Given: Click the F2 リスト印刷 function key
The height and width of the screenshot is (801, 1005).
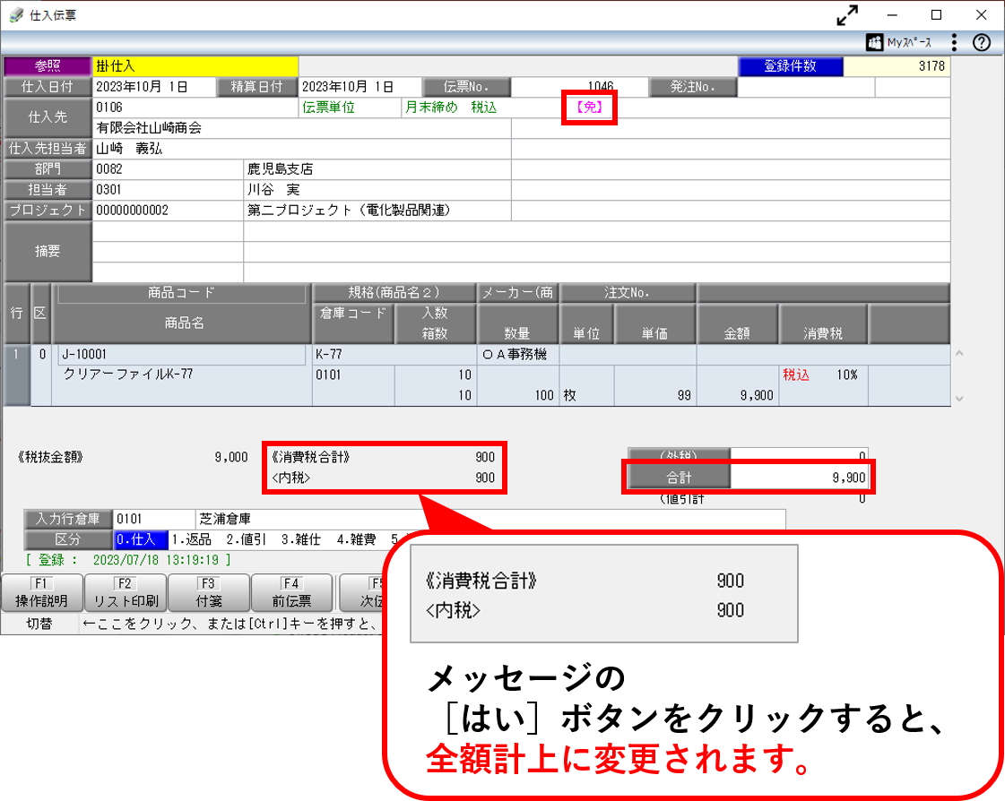Looking at the screenshot, I should (x=126, y=593).
